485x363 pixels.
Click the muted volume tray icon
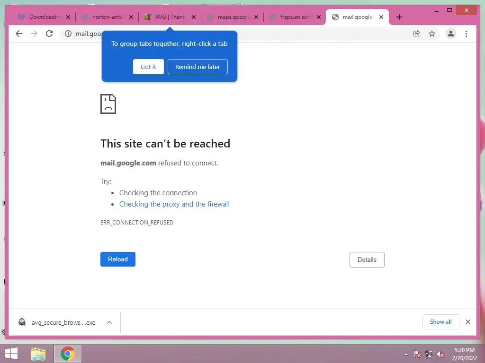tap(440, 354)
